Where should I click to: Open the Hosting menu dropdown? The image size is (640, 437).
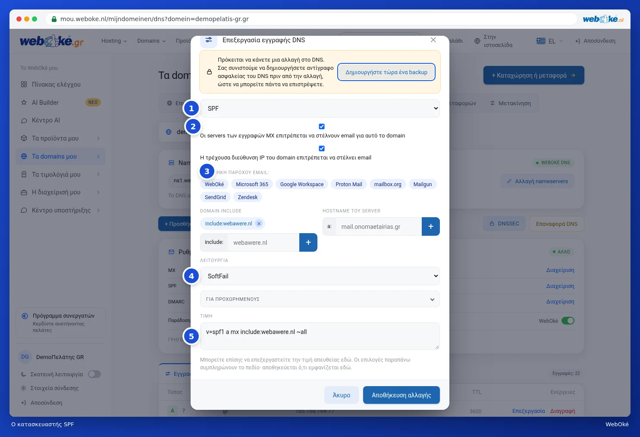click(114, 41)
